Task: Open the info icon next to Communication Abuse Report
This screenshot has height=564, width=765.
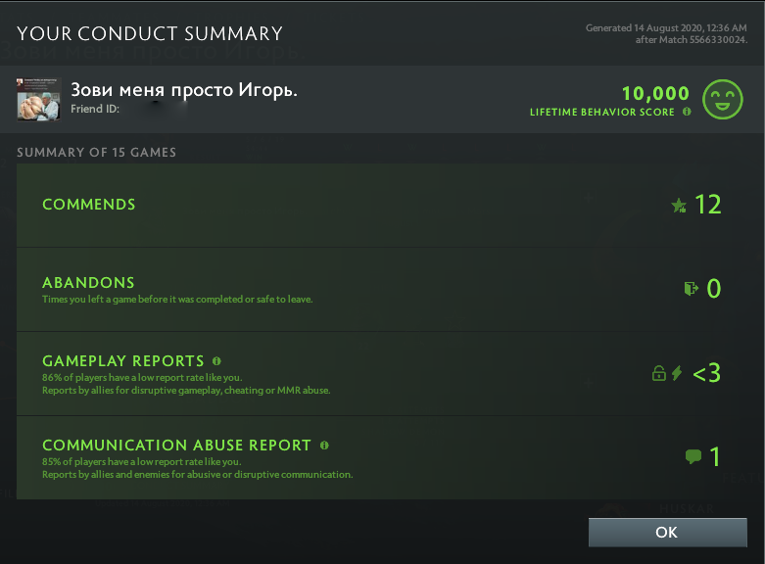Action: [x=324, y=445]
